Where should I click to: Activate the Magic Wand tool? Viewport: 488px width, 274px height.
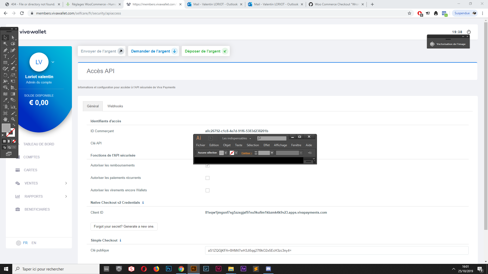click(x=5, y=44)
